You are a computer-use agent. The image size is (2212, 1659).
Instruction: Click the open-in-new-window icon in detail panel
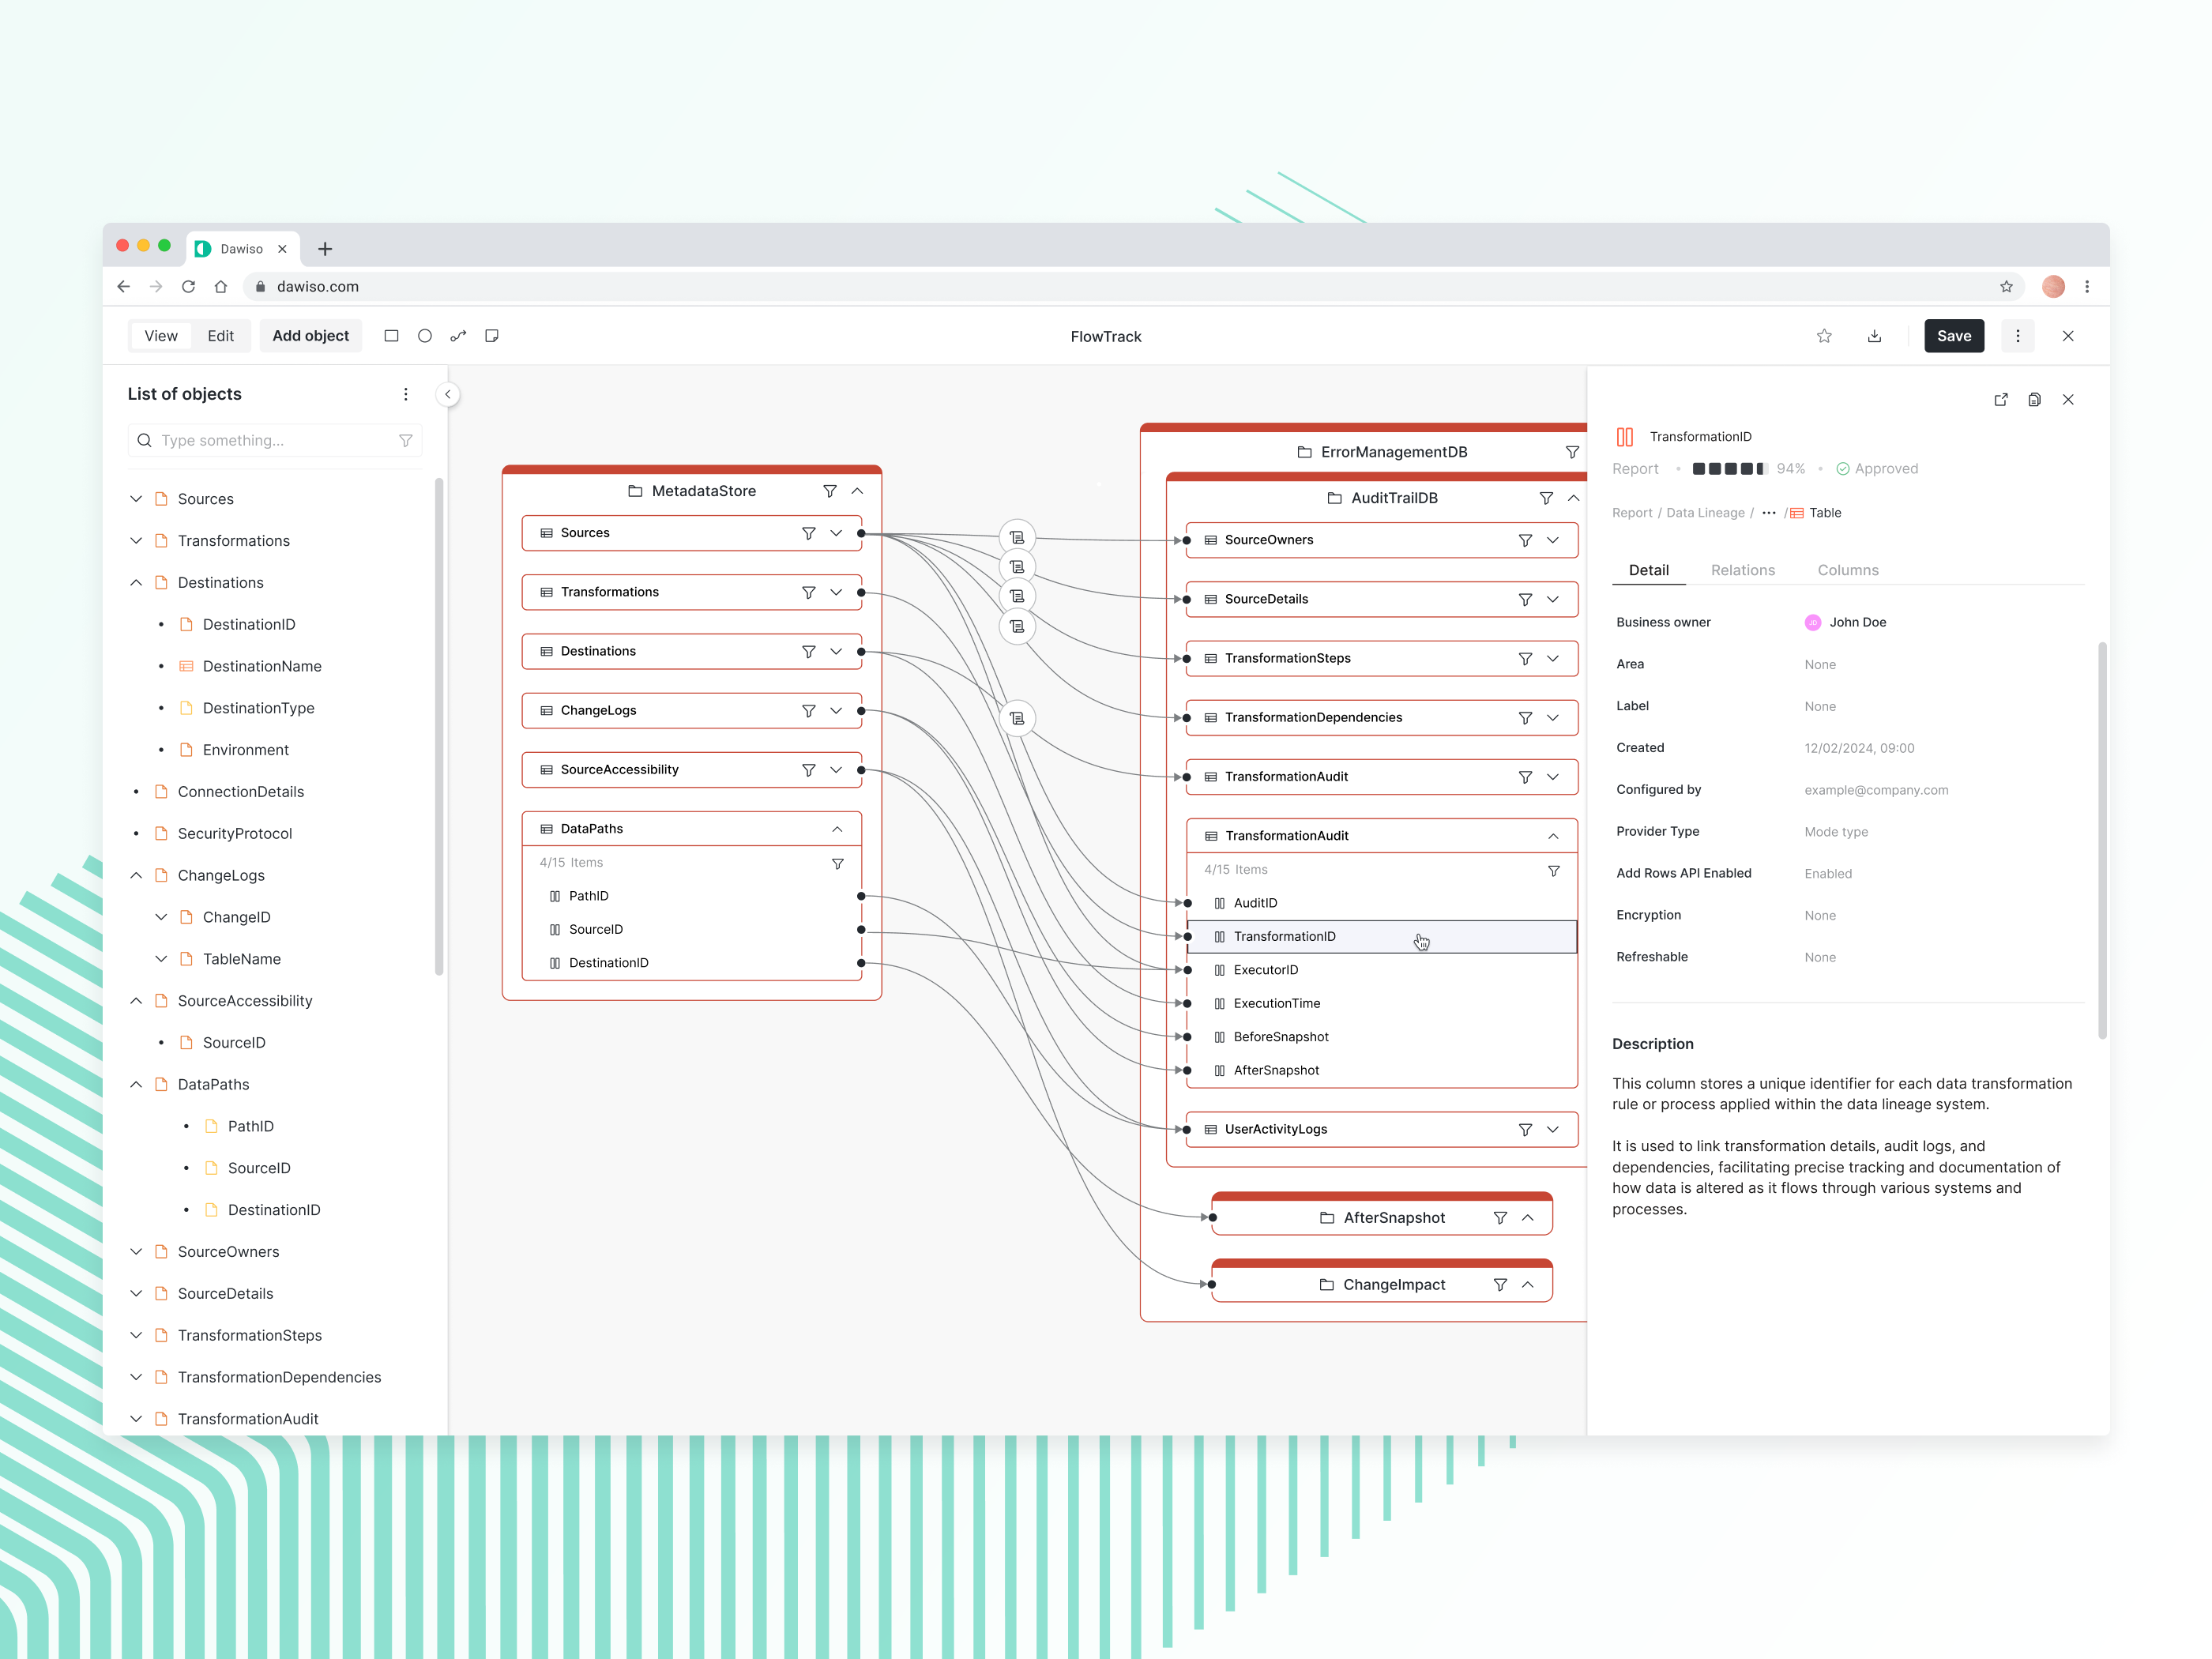click(x=2000, y=399)
